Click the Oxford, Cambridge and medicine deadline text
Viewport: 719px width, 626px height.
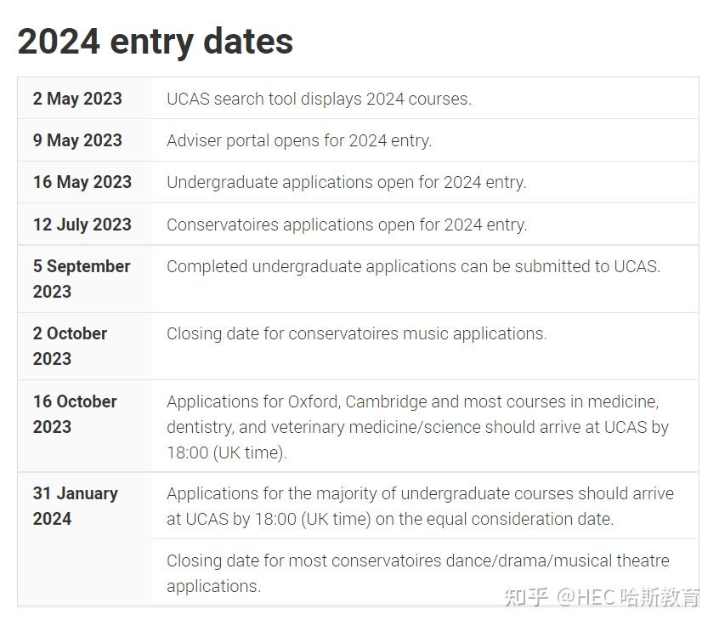(x=417, y=426)
